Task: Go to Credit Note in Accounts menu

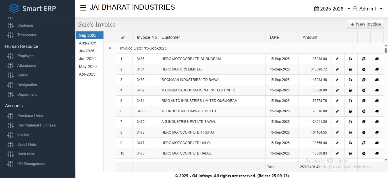Action: coord(26,144)
